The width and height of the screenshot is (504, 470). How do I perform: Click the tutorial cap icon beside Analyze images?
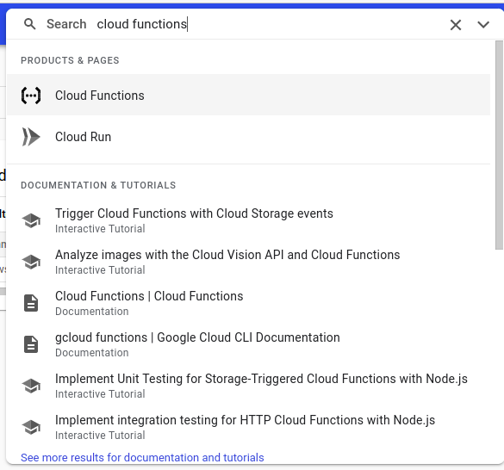31,262
